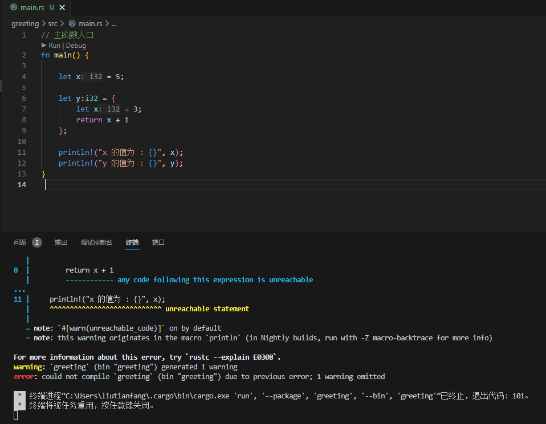Screen dimensions: 546x424
Task: Click terminal line 8 'return x + 1'
Action: point(89,270)
